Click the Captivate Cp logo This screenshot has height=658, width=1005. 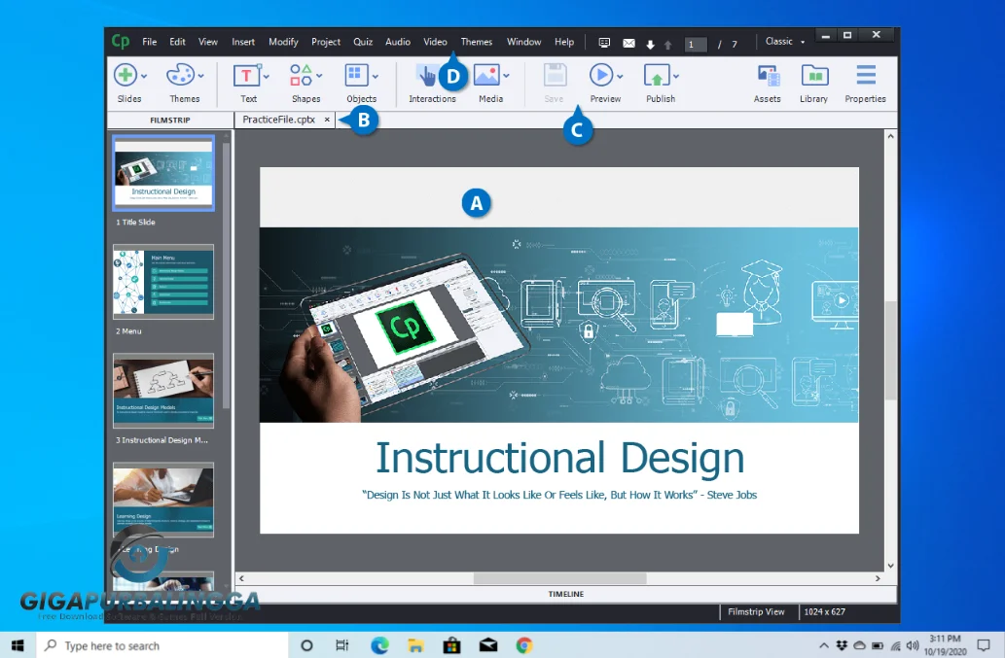[121, 42]
